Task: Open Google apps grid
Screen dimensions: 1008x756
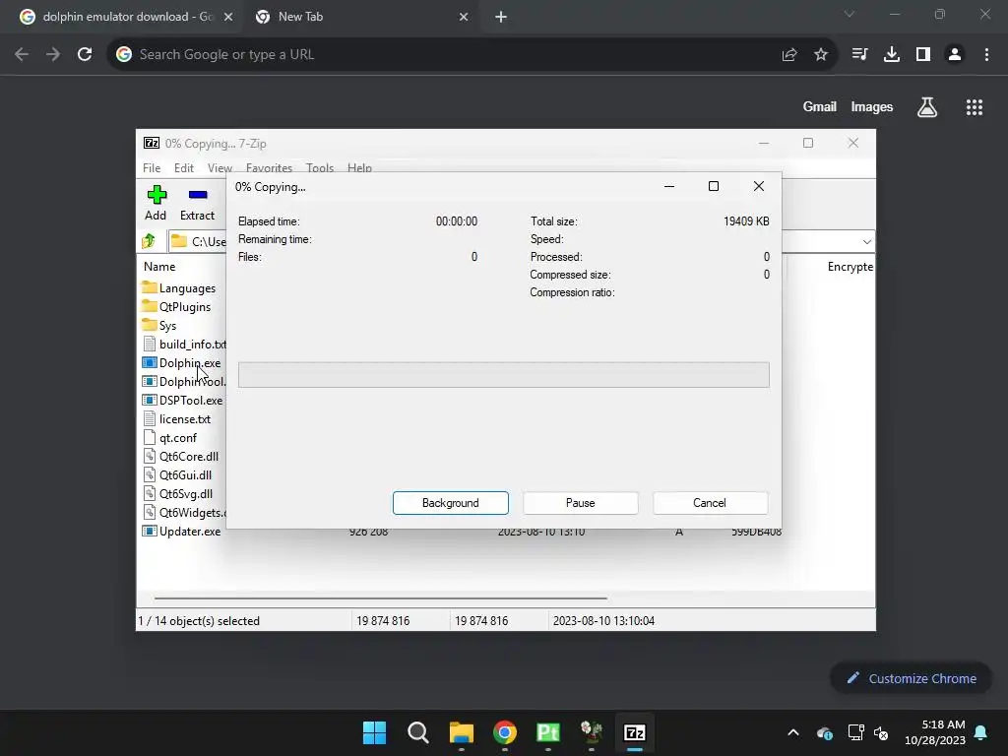Action: point(975,107)
